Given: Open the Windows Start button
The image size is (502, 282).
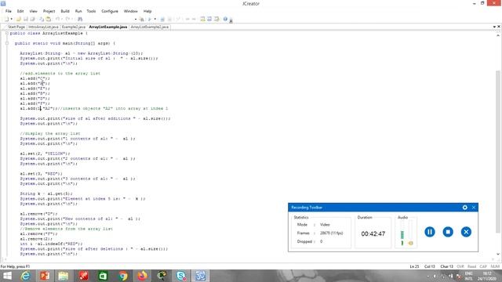Looking at the screenshot, I should tap(7, 276).
